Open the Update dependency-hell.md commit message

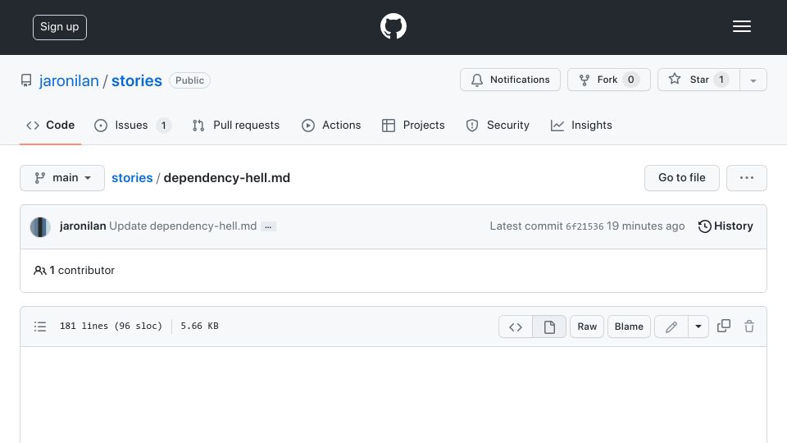click(x=183, y=226)
